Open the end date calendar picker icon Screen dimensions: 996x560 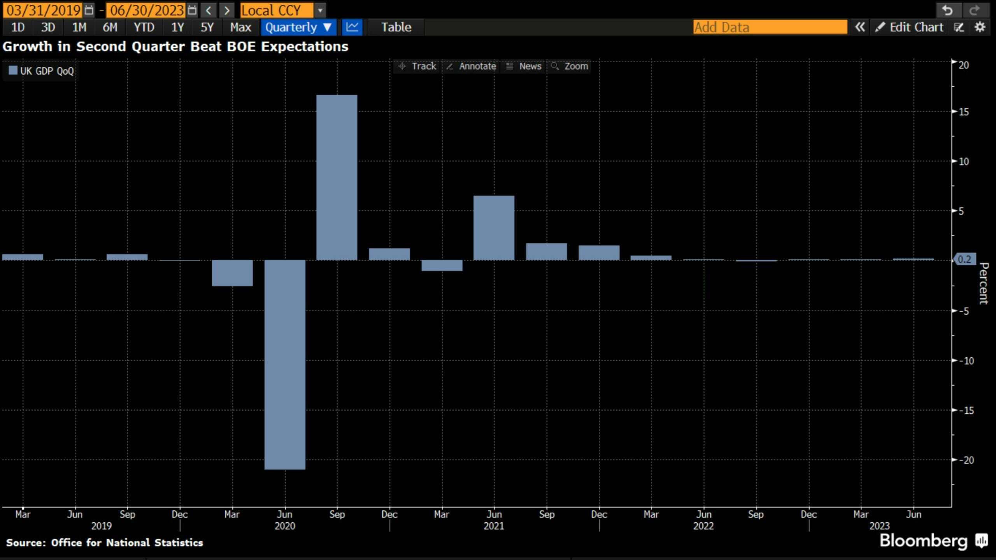coord(192,10)
